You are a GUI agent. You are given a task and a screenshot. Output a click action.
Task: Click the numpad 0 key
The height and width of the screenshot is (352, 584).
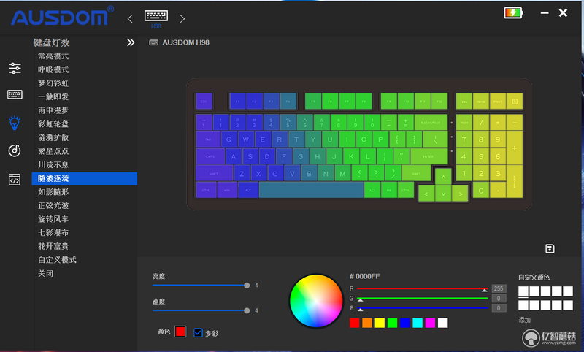pos(481,190)
